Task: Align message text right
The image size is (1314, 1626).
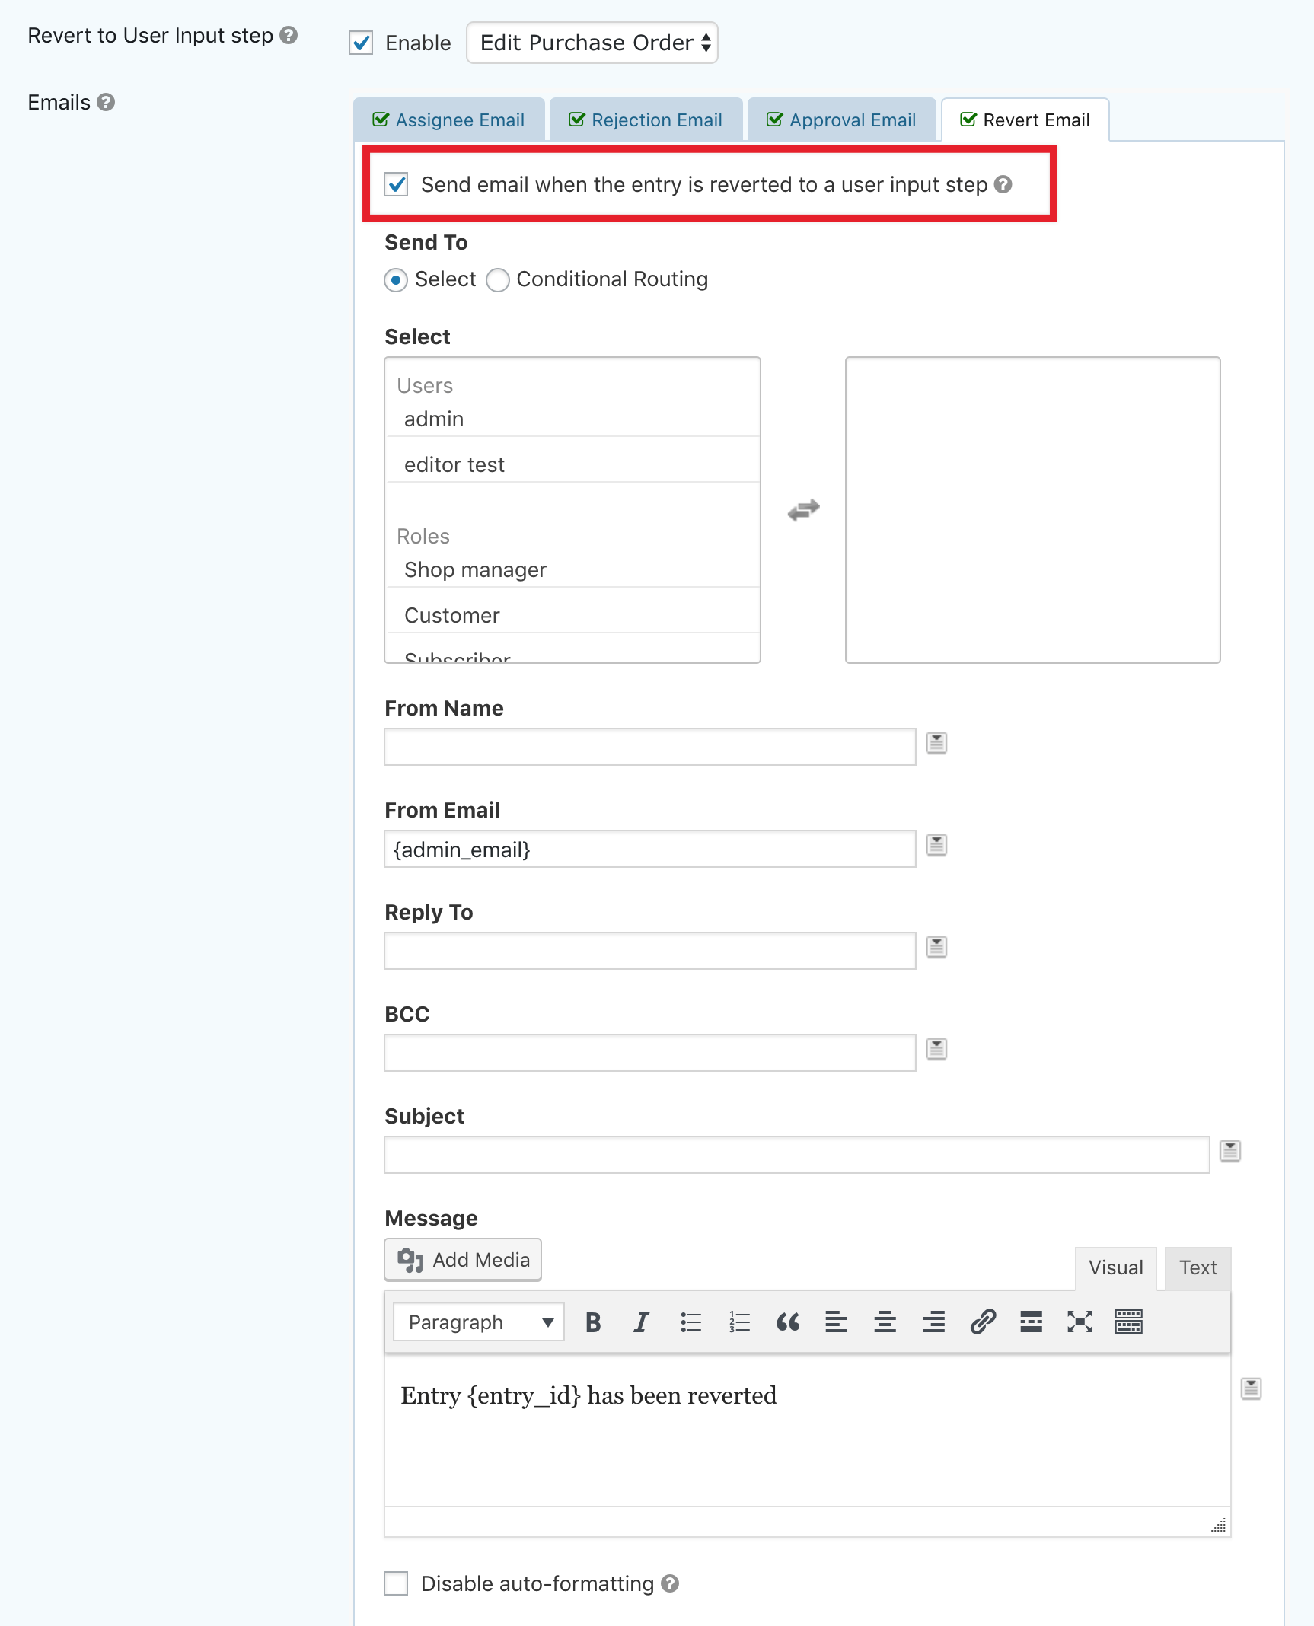Action: tap(933, 1322)
